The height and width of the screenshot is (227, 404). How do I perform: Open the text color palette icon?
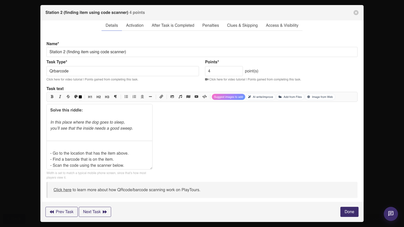click(76, 97)
